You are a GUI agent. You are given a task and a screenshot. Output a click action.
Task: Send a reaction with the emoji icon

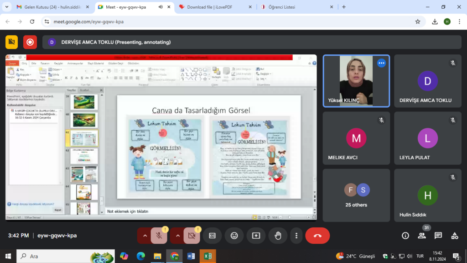pyautogui.click(x=234, y=236)
